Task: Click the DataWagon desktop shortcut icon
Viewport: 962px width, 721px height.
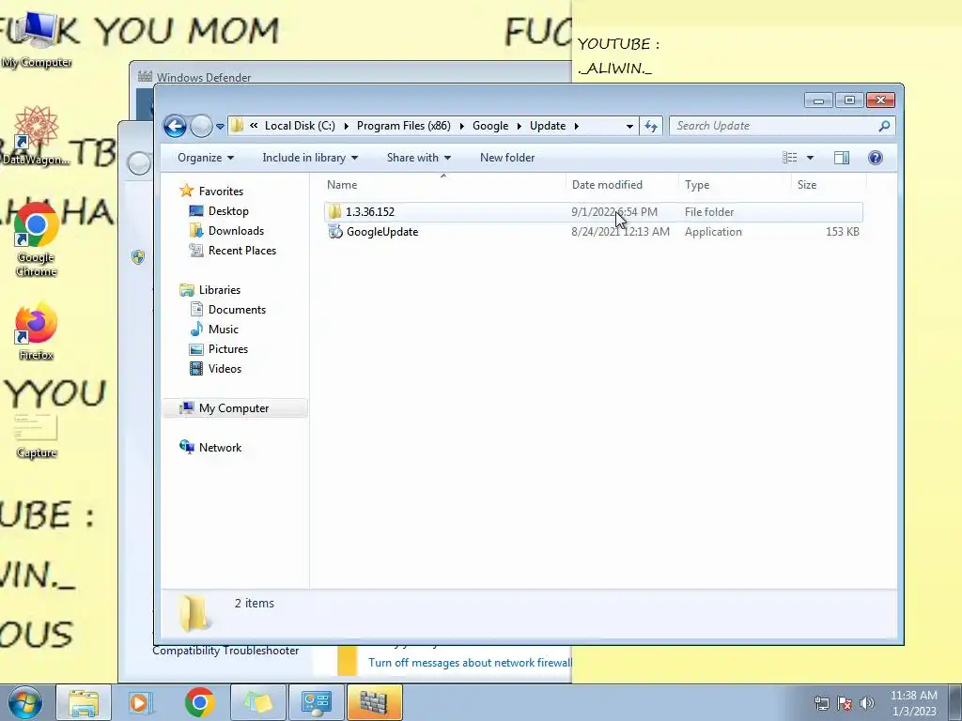Action: click(x=36, y=136)
